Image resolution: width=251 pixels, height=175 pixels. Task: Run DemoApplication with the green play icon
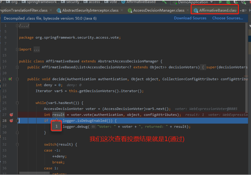coord(221,2)
